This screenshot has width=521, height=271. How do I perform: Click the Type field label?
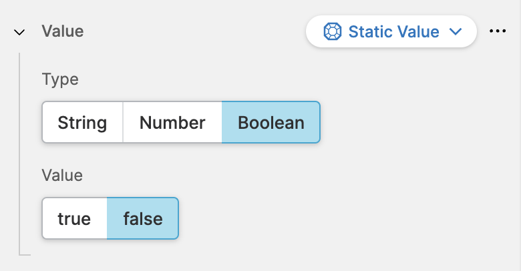pyautogui.click(x=60, y=79)
